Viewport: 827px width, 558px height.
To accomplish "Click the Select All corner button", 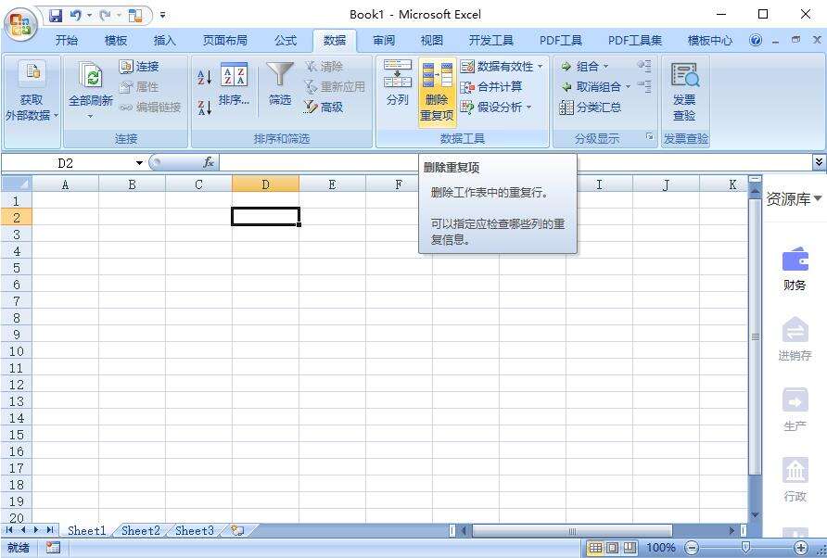I will pyautogui.click(x=17, y=184).
